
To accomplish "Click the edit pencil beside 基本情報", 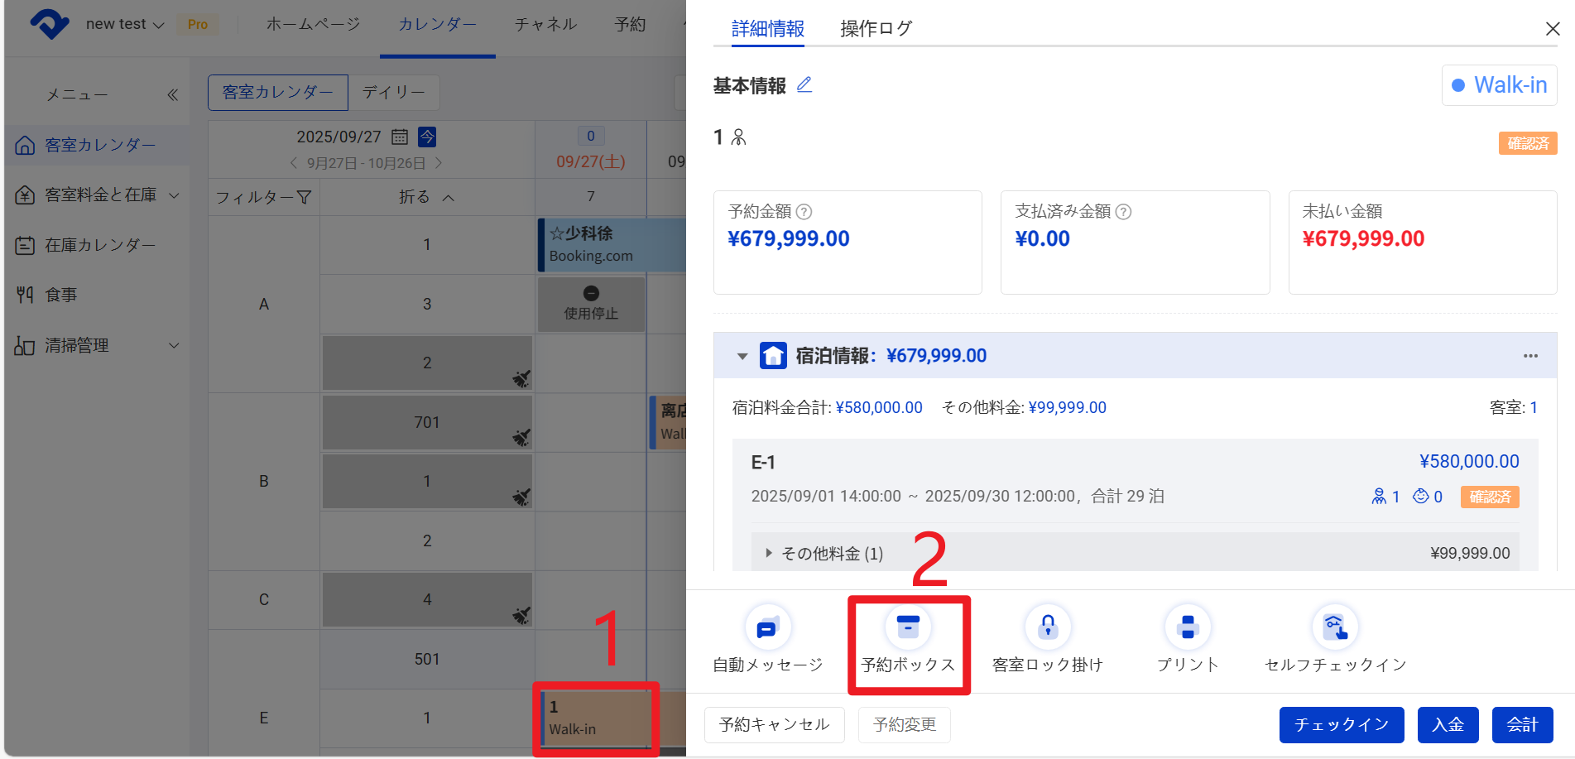I will pyautogui.click(x=804, y=84).
